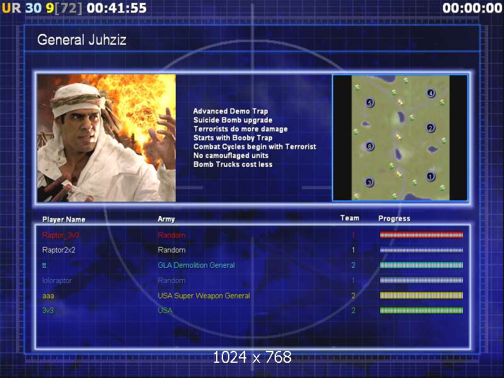Click team number of loloraptor row
Viewport: 504px width, 378px height.
[353, 280]
